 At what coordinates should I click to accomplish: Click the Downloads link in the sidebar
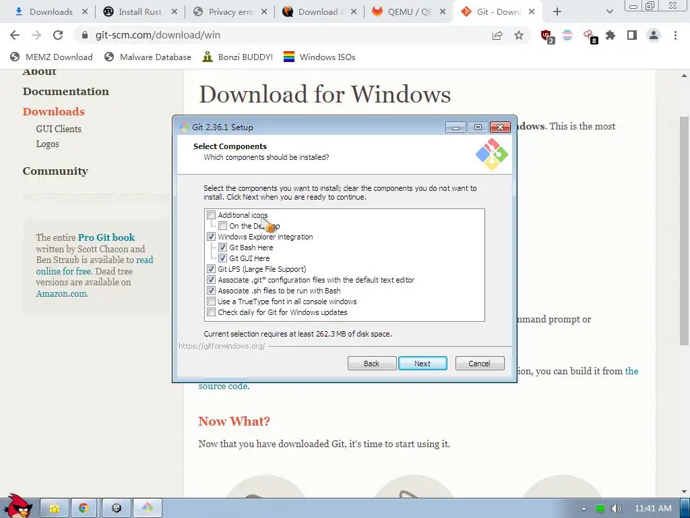(x=54, y=111)
